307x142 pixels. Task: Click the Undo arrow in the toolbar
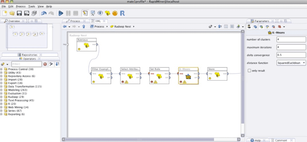point(44,13)
